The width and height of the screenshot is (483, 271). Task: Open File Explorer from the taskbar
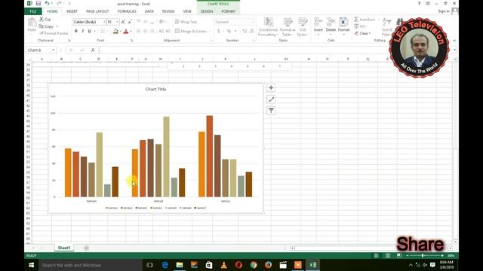(180, 265)
